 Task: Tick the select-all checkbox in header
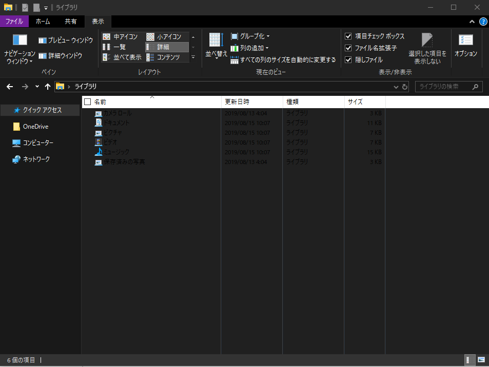point(88,102)
